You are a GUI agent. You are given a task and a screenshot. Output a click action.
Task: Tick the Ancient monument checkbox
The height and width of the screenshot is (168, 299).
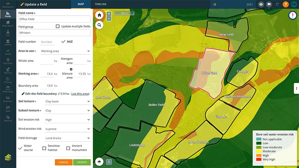click(x=68, y=148)
